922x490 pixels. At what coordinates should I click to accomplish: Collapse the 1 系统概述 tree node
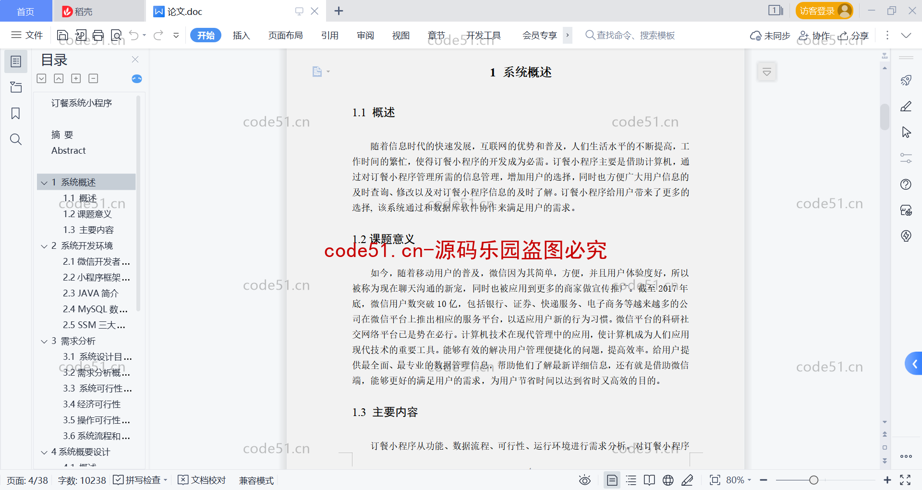44,183
